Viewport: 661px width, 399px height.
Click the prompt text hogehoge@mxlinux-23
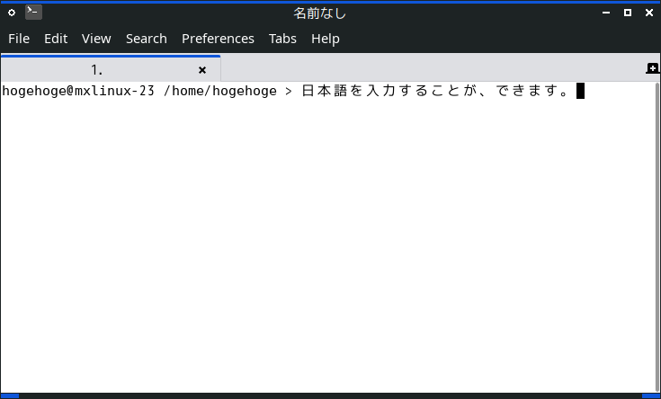(78, 91)
